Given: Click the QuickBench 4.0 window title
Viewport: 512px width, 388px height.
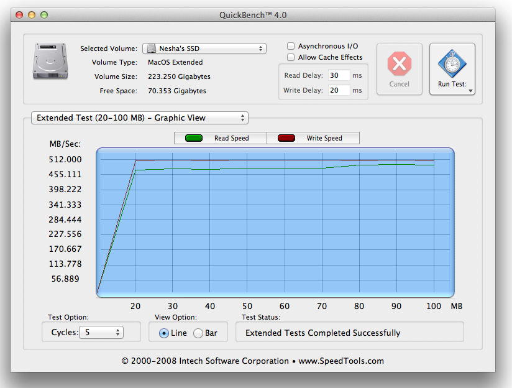Looking at the screenshot, I should pos(253,15).
